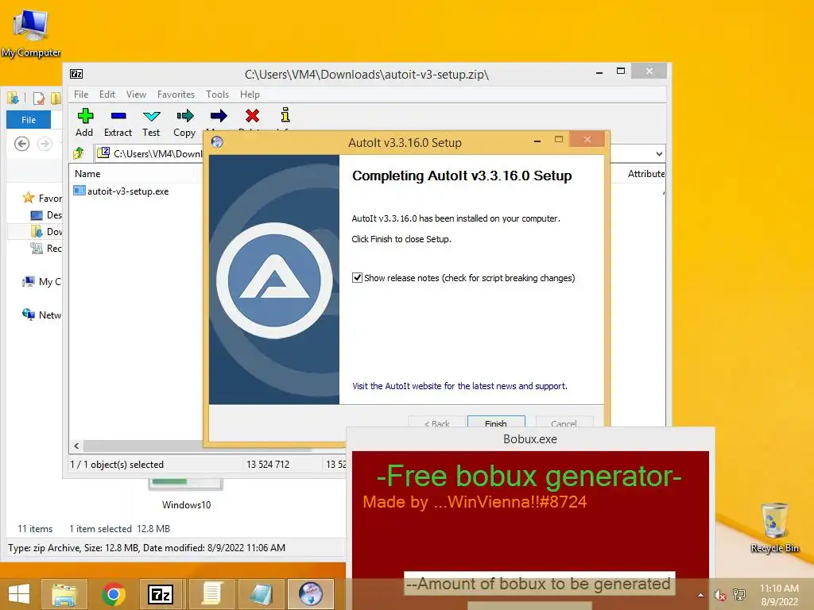Uncheck Show release notes checkbox
Image resolution: width=814 pixels, height=610 pixels.
(x=357, y=277)
